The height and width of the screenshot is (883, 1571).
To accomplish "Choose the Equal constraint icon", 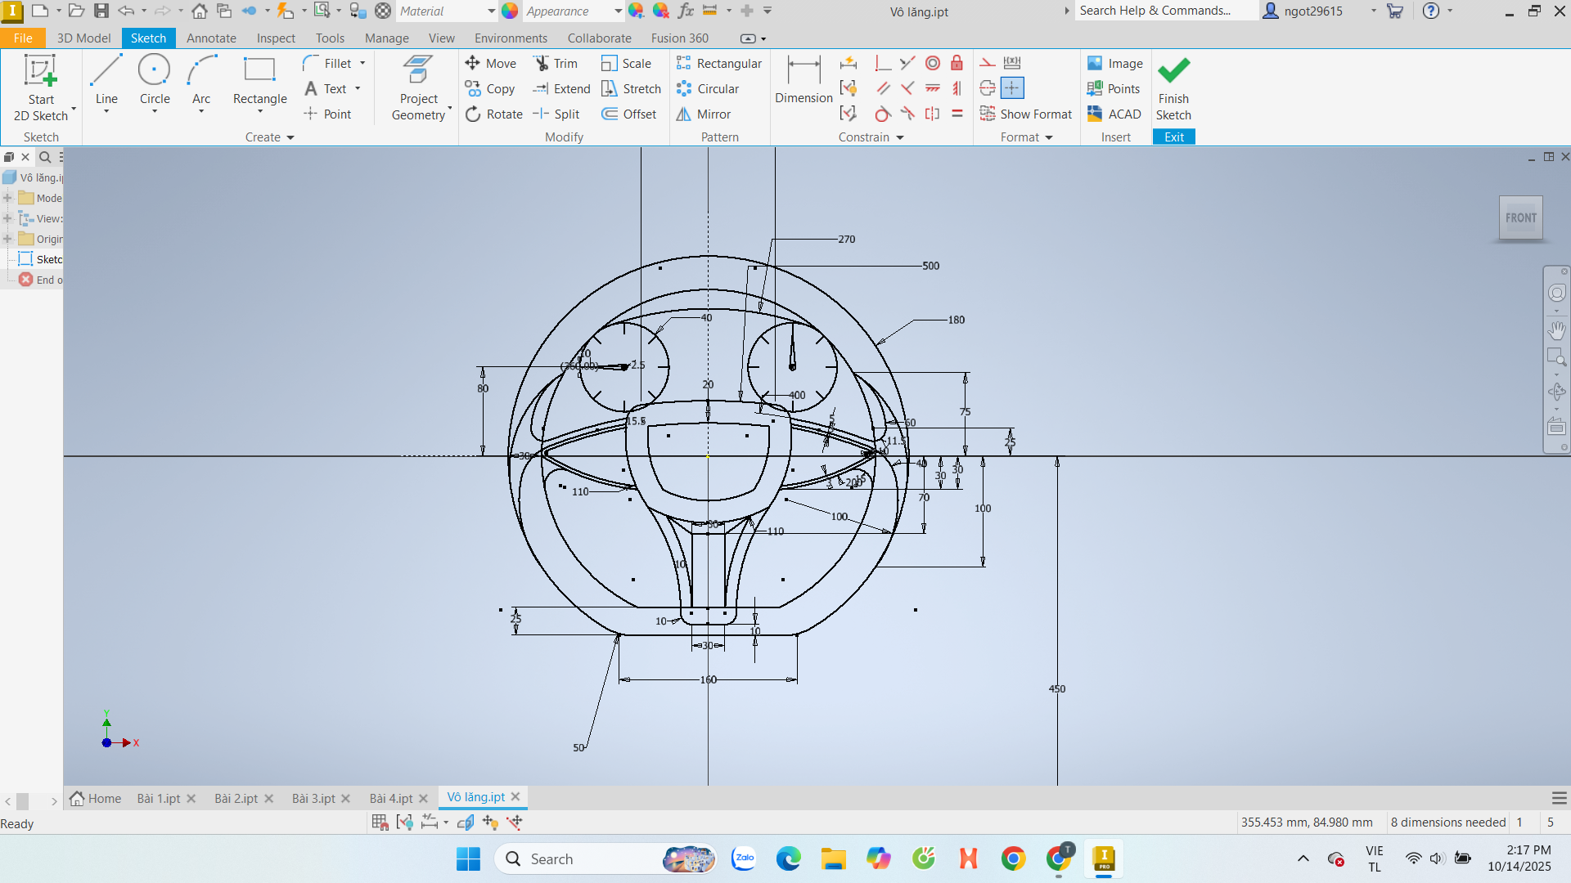I will tap(957, 114).
